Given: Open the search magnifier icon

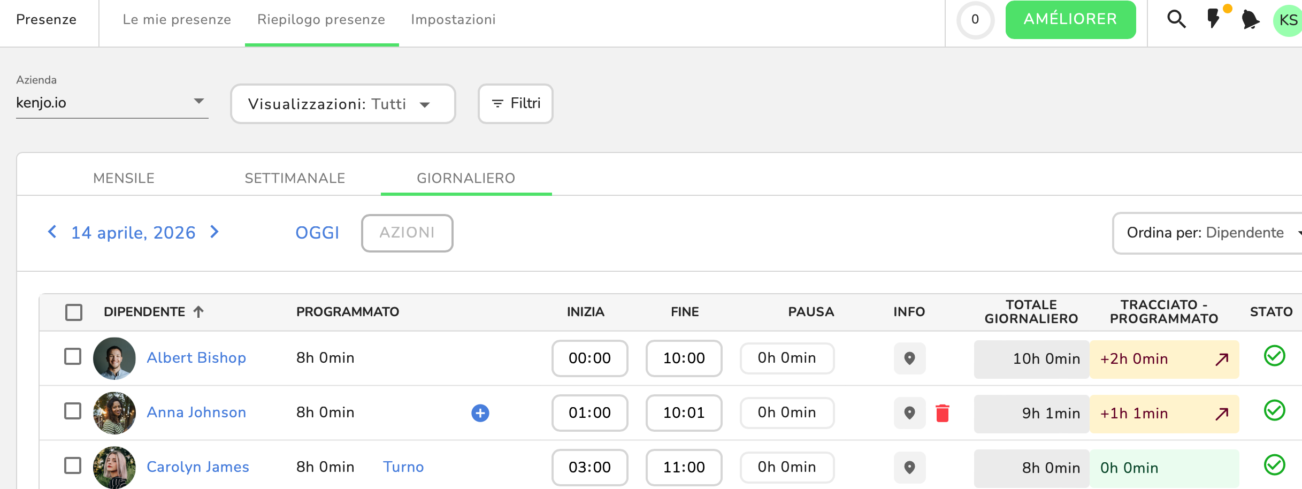Looking at the screenshot, I should pos(1176,19).
